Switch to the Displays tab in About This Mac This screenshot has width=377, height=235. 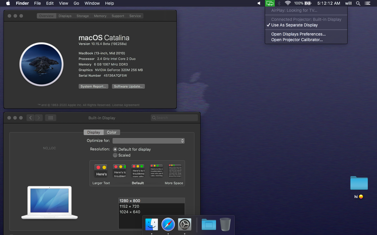[x=65, y=16]
